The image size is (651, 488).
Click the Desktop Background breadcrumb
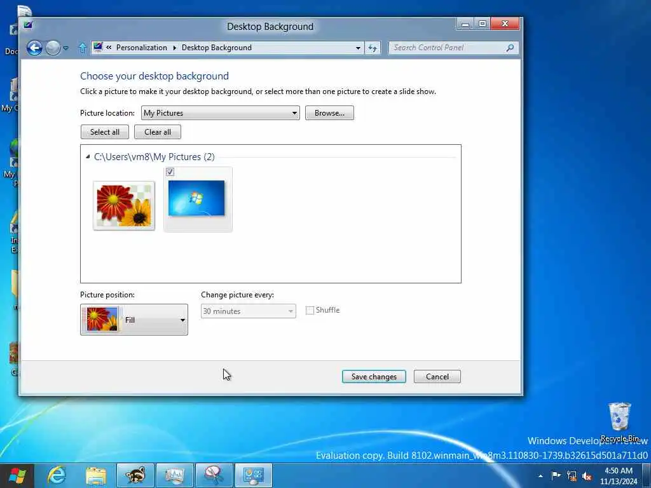click(216, 47)
